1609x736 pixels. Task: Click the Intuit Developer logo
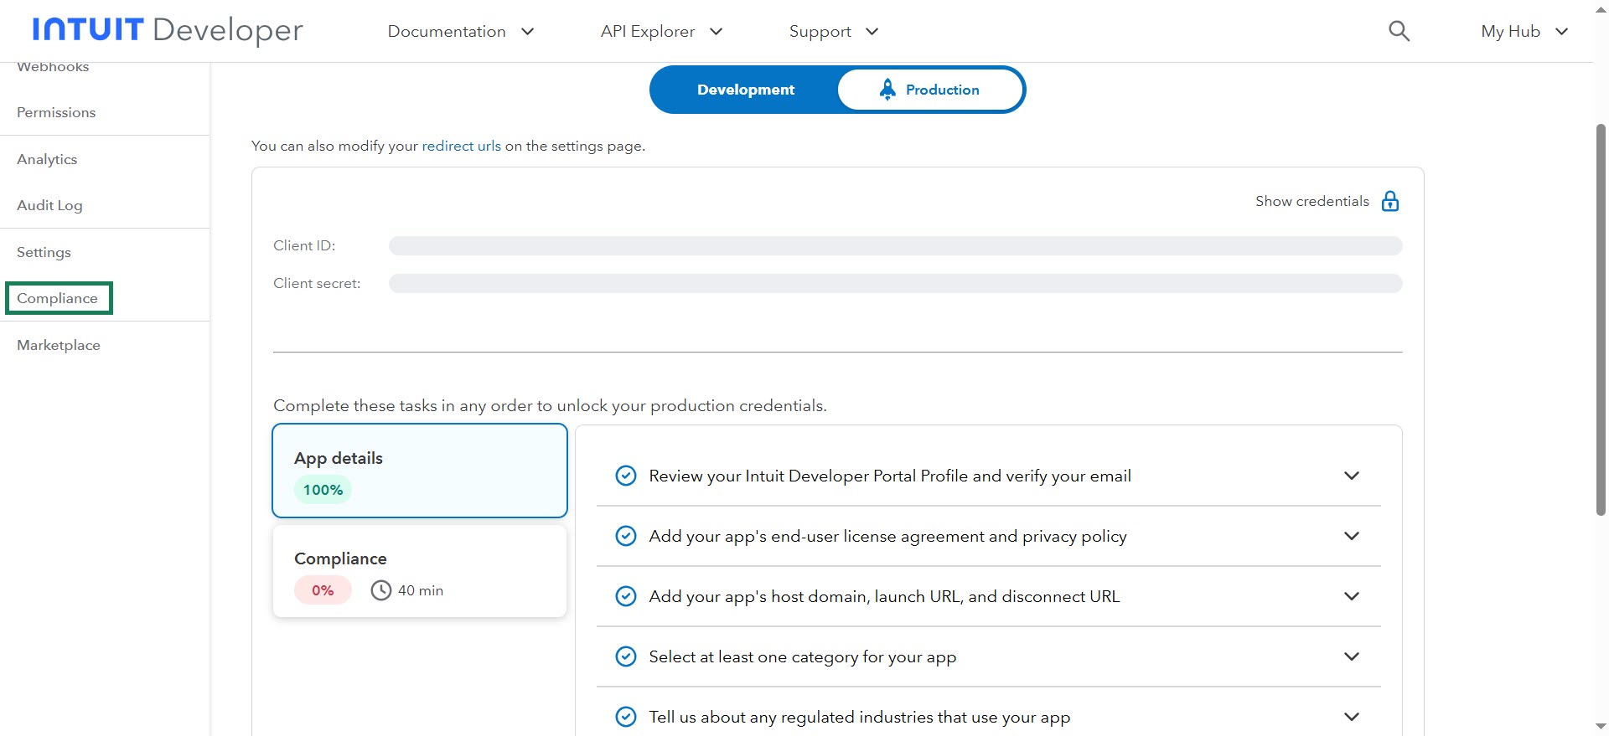tap(168, 30)
